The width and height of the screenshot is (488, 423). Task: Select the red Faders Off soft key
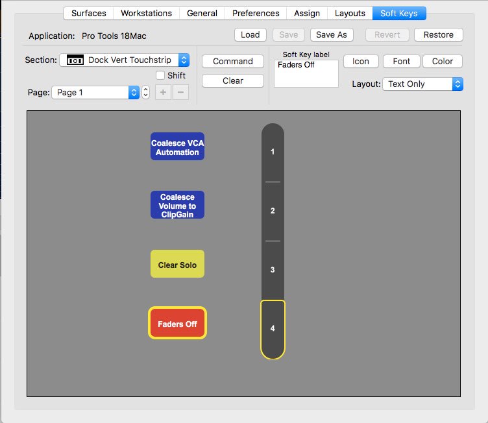[x=177, y=323]
